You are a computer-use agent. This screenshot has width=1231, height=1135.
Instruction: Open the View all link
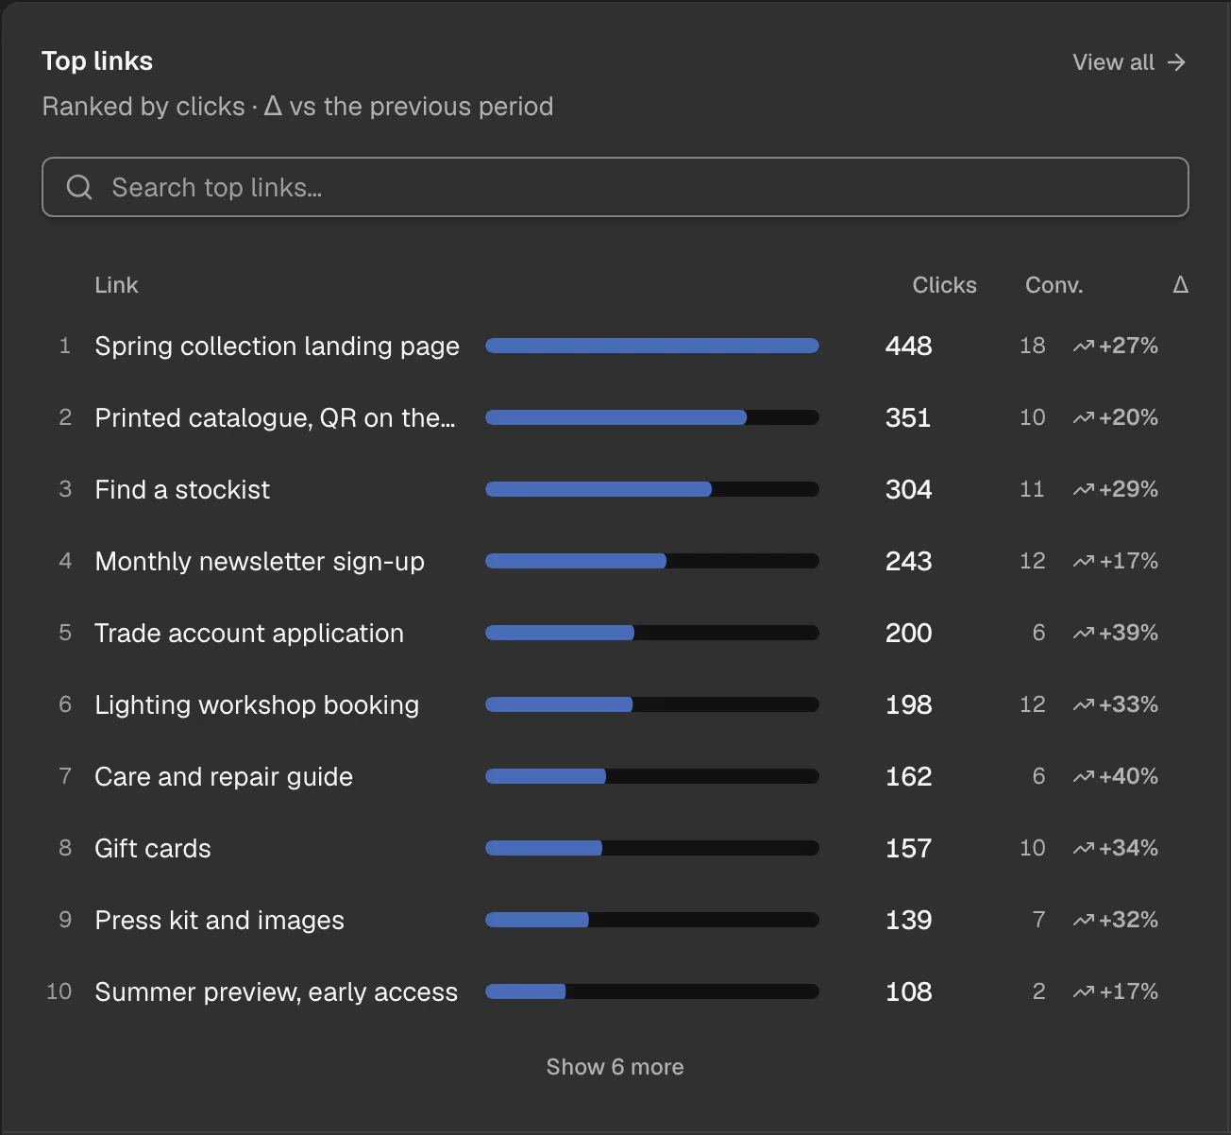click(x=1129, y=62)
